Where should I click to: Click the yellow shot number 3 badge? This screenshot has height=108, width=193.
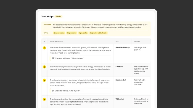click(44, 80)
